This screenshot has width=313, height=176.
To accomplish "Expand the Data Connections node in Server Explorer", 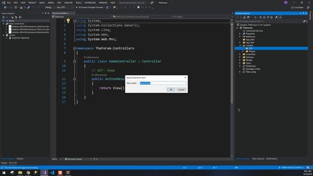I will click(x=3, y=24).
